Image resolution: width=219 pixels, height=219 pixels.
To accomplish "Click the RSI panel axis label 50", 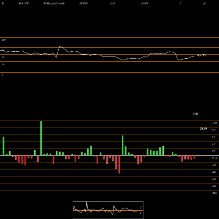I will 3,57.
